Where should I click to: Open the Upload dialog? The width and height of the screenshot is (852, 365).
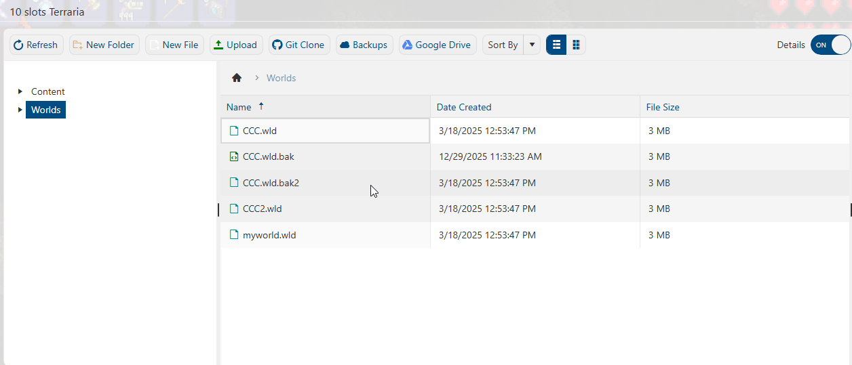[x=235, y=45]
